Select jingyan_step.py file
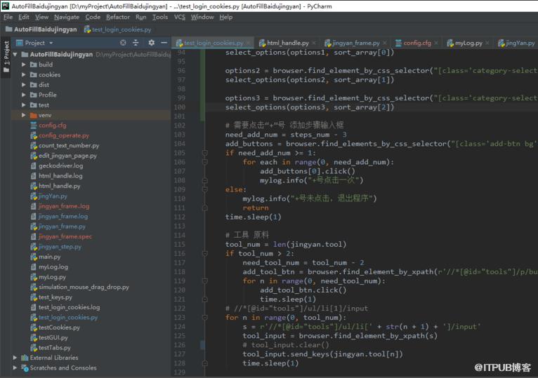Image resolution: width=538 pixels, height=378 pixels. tap(60, 247)
